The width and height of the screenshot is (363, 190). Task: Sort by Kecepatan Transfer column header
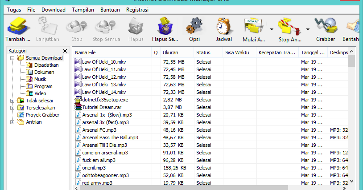pyautogui.click(x=277, y=53)
